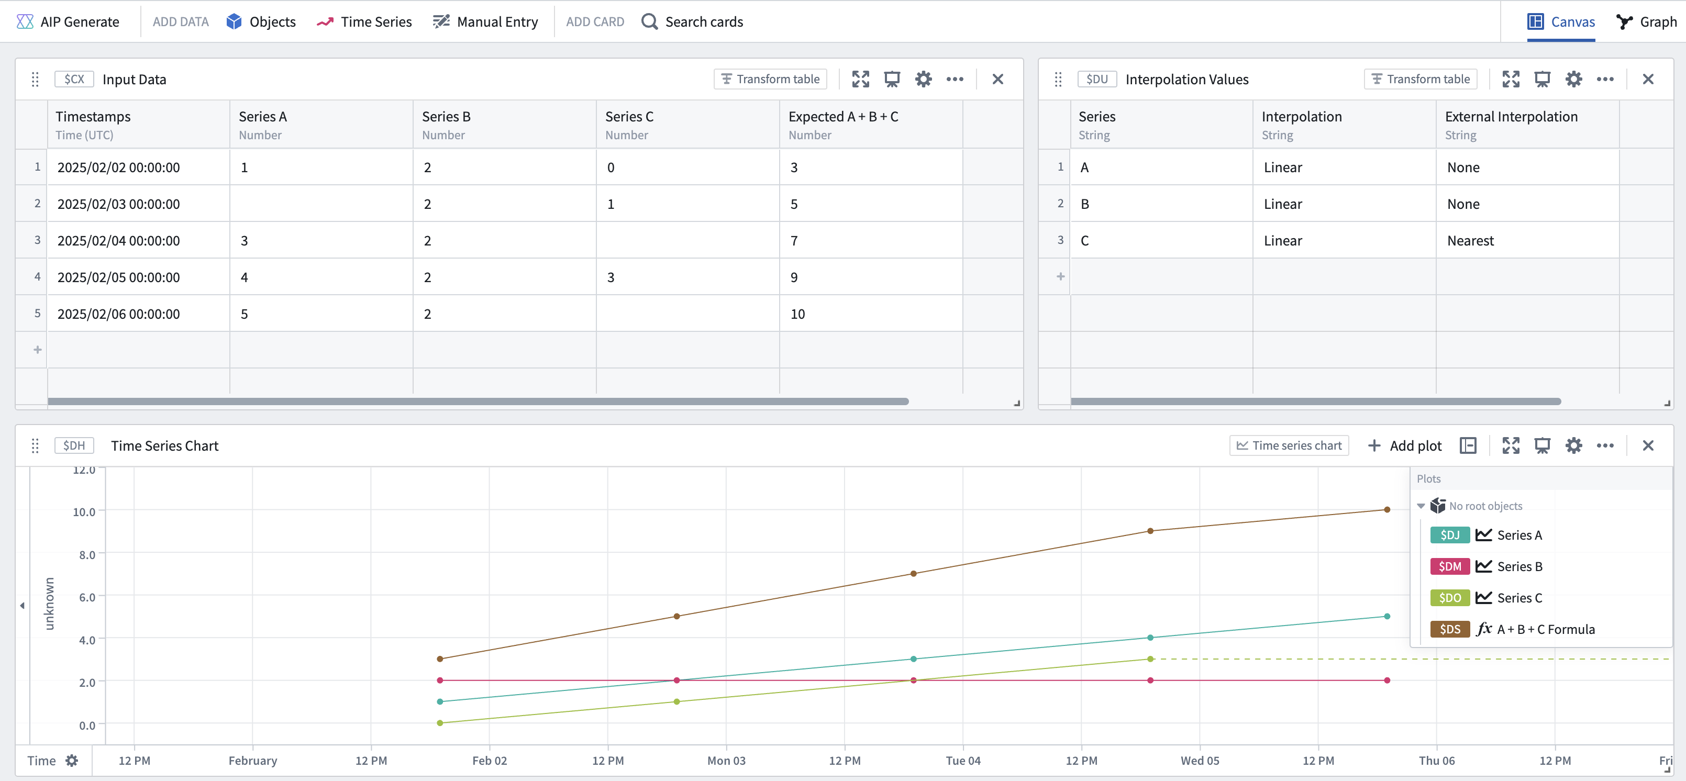Open AIP Generate
This screenshot has width=1686, height=781.
[68, 21]
